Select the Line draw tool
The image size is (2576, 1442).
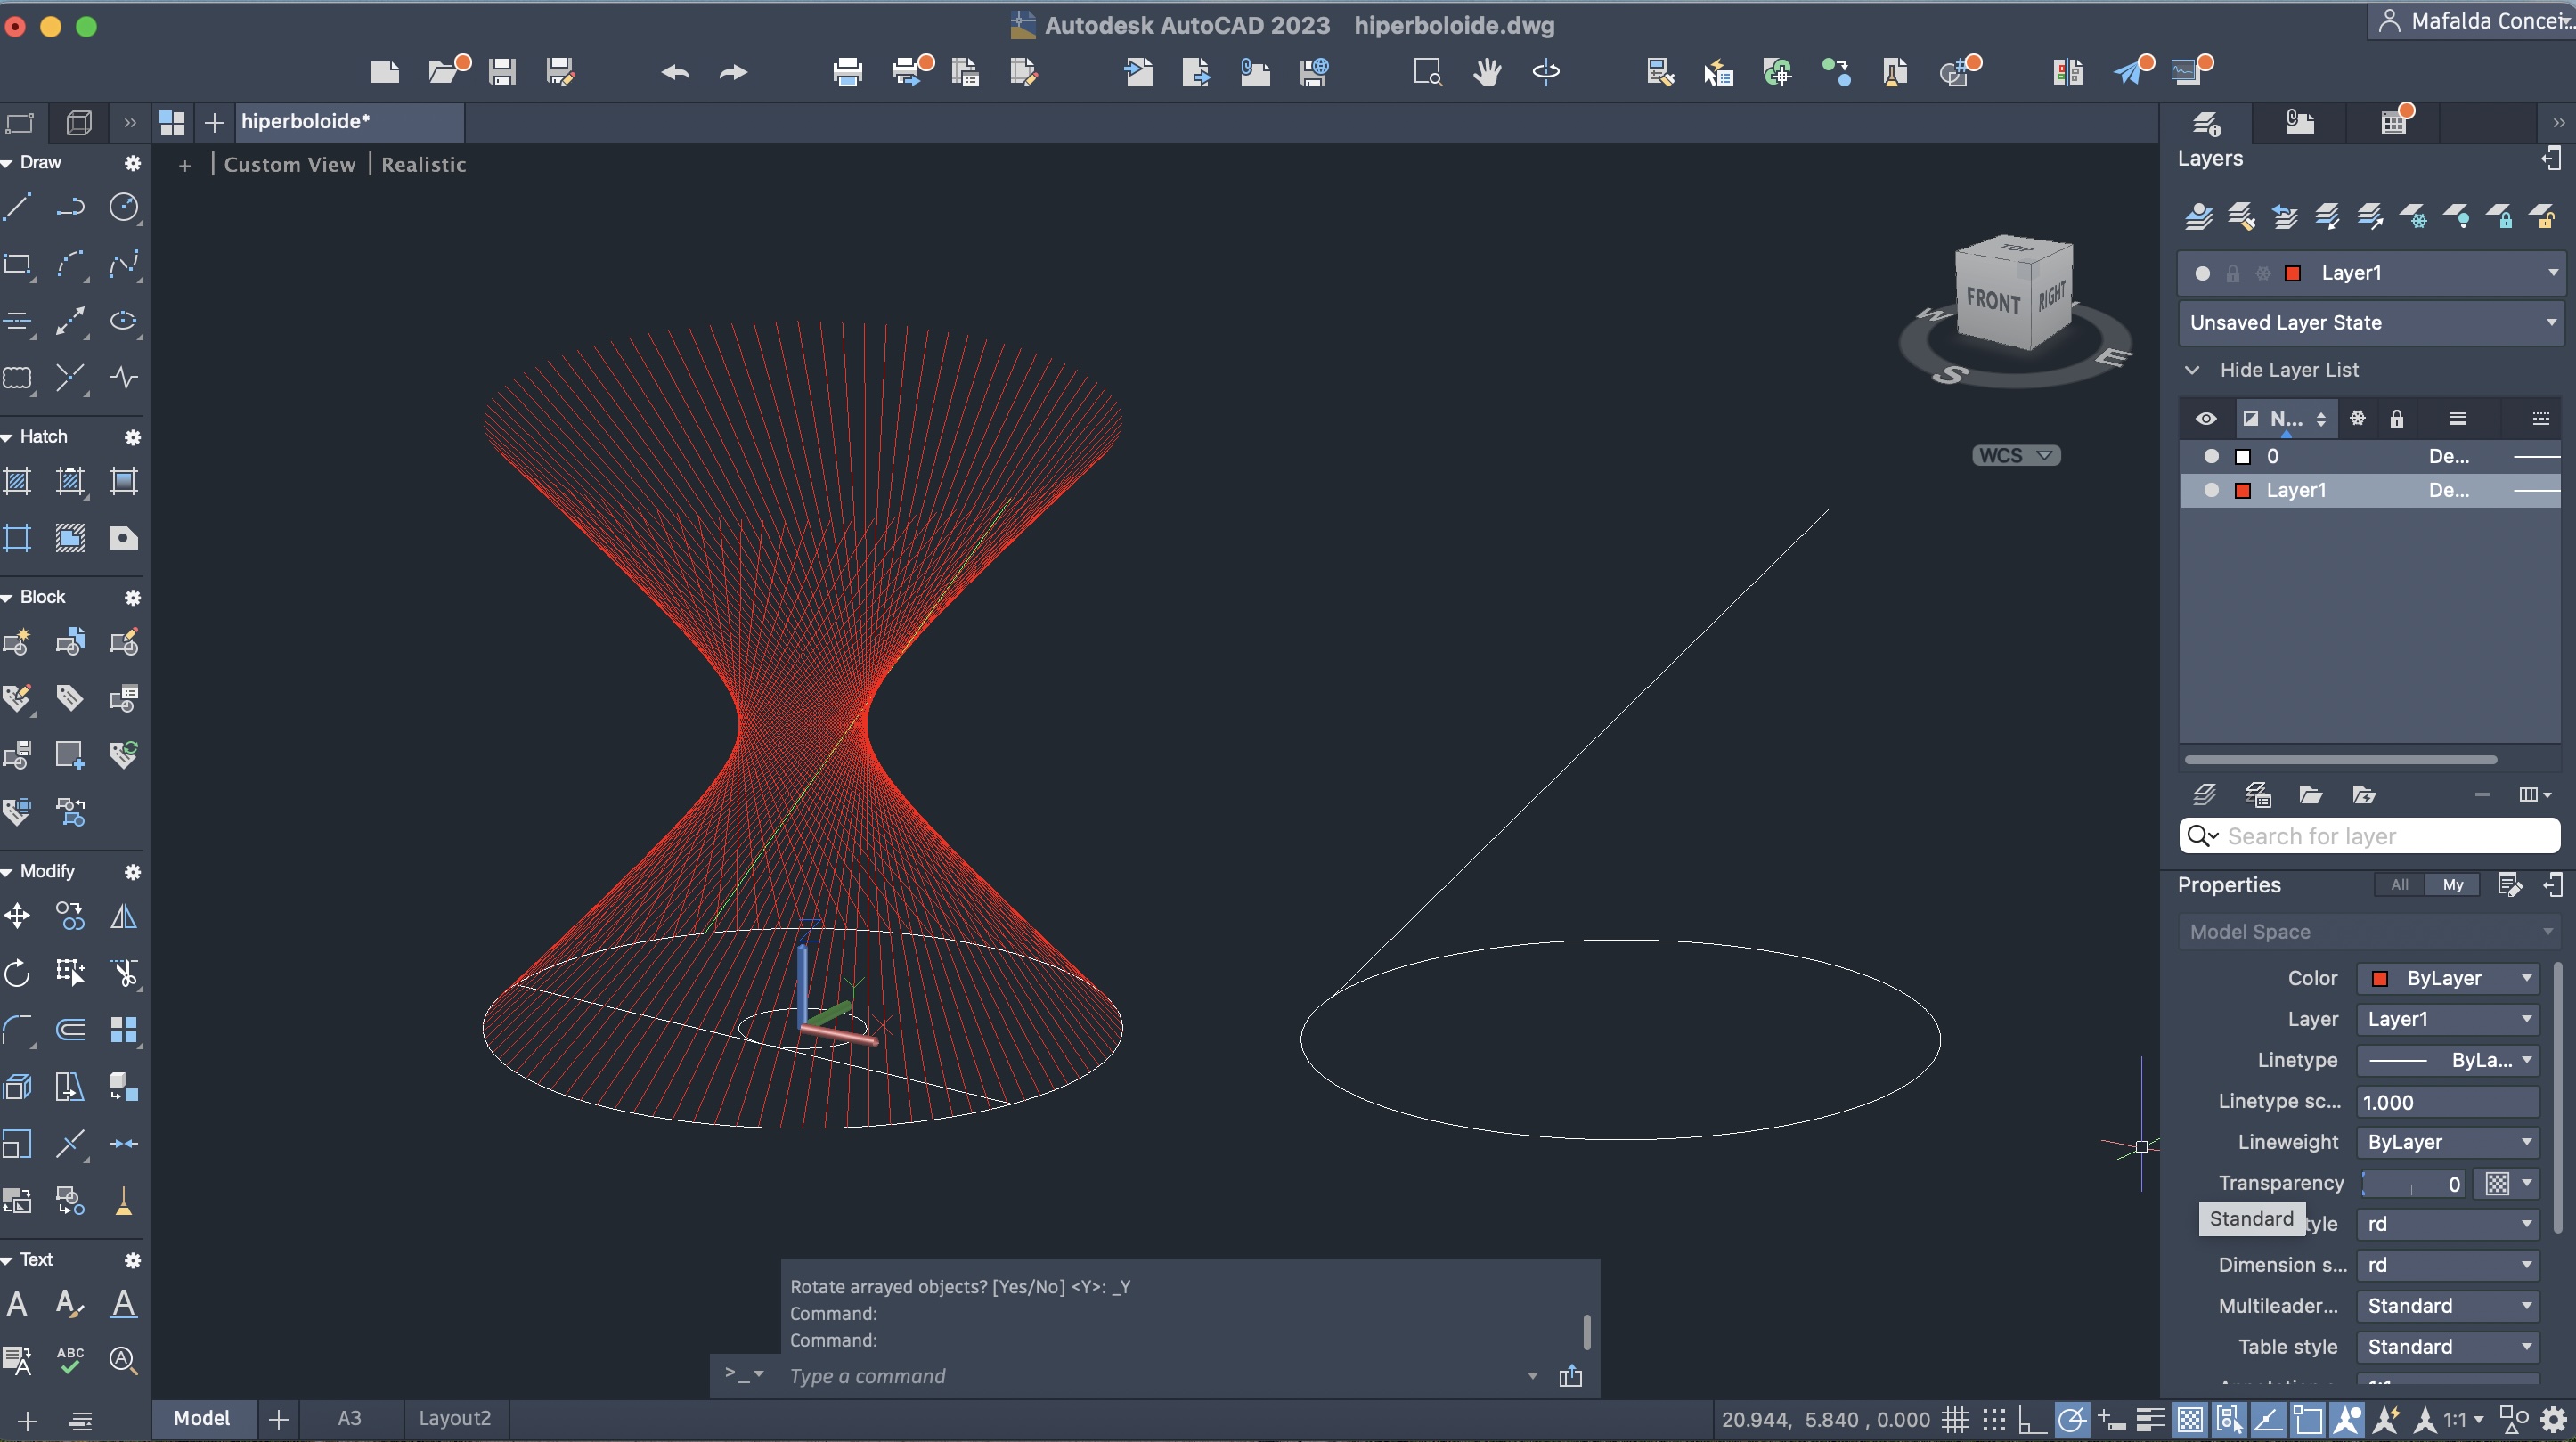(18, 207)
